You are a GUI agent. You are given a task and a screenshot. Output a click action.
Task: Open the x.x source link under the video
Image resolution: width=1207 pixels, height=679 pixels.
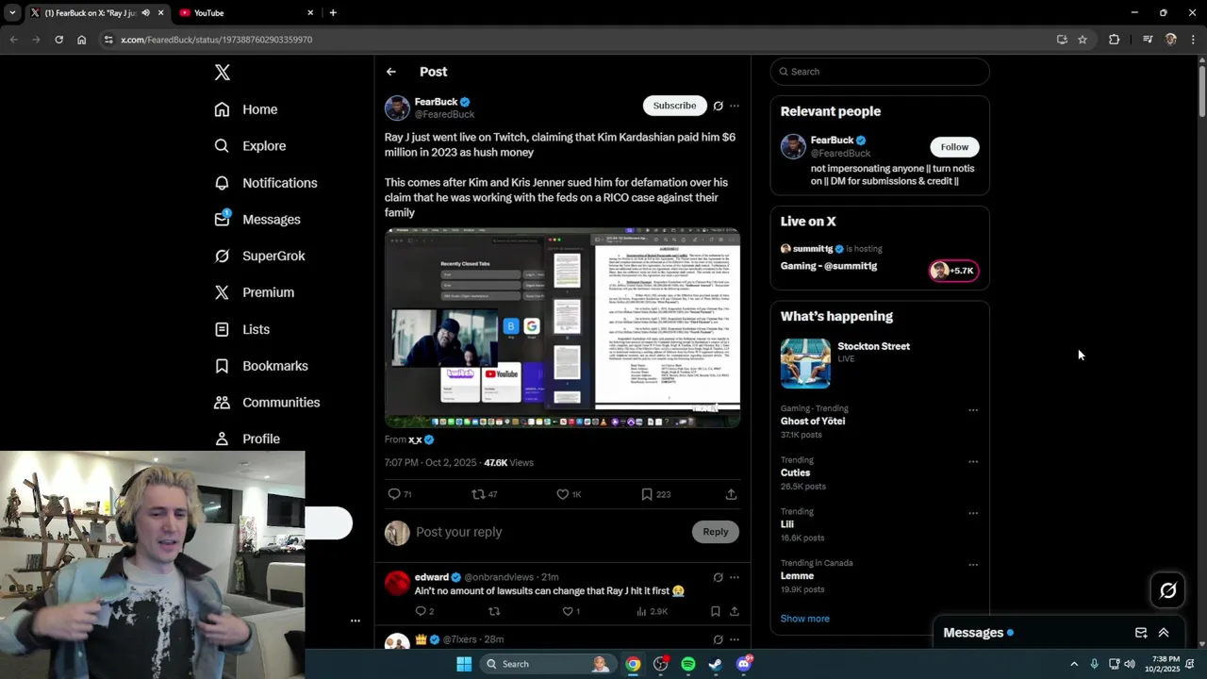[x=415, y=439]
